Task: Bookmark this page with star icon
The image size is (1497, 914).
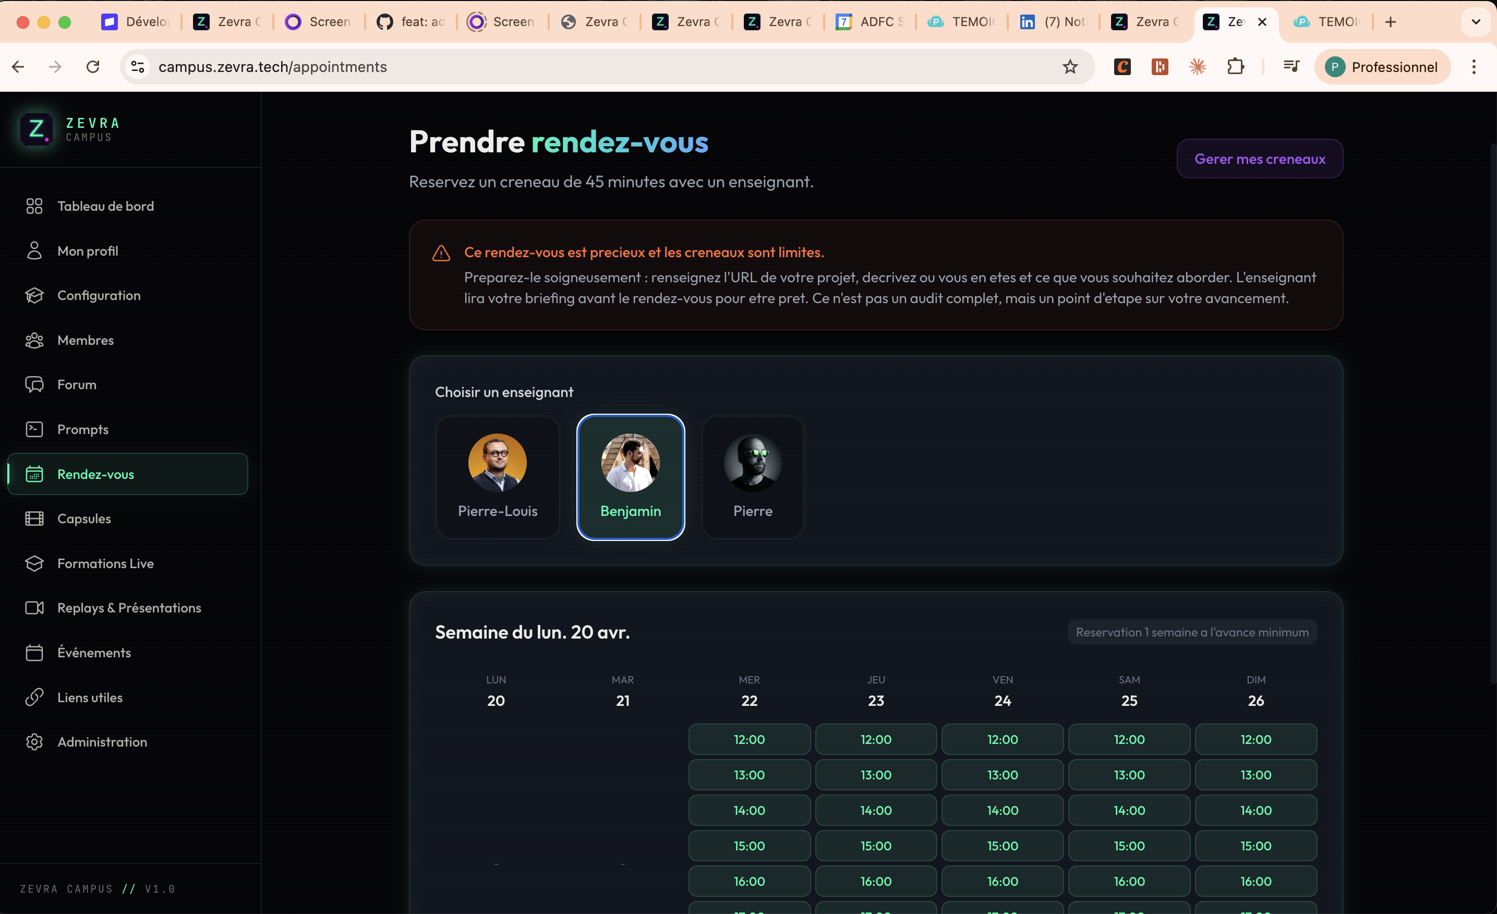Action: pos(1070,67)
